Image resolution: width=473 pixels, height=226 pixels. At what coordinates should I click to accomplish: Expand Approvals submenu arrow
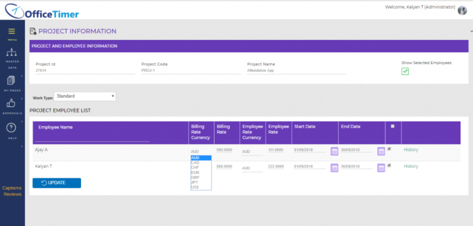pyautogui.click(x=22, y=99)
